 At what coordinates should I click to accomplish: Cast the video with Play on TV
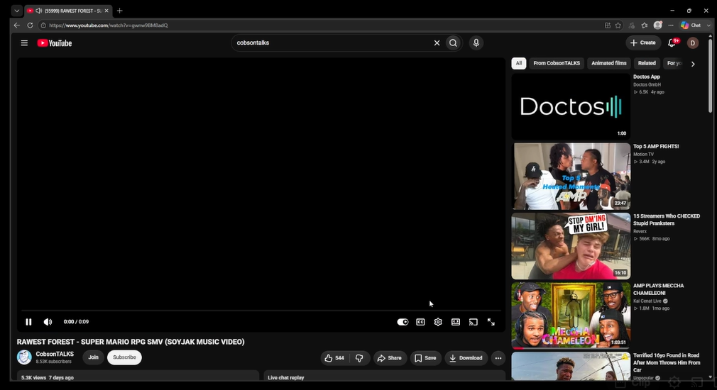click(474, 322)
